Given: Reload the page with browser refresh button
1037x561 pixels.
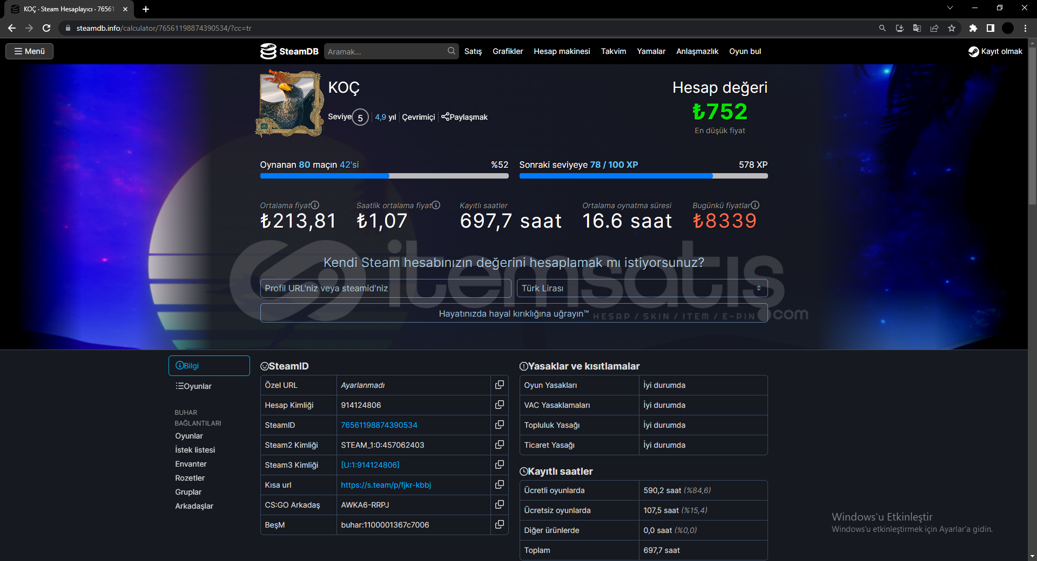Looking at the screenshot, I should 46,28.
